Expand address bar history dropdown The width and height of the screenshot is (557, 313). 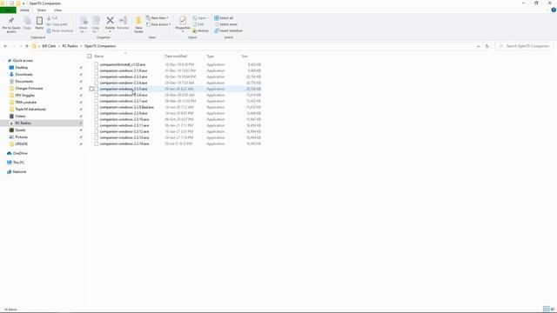click(x=478, y=46)
